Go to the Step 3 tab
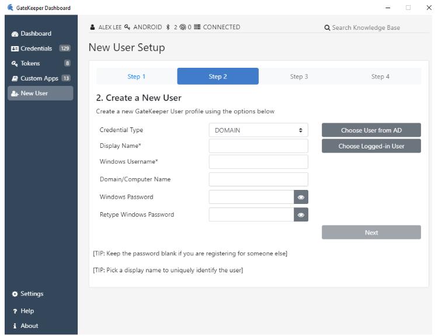Screen dimensions: 438x336 tap(298, 77)
